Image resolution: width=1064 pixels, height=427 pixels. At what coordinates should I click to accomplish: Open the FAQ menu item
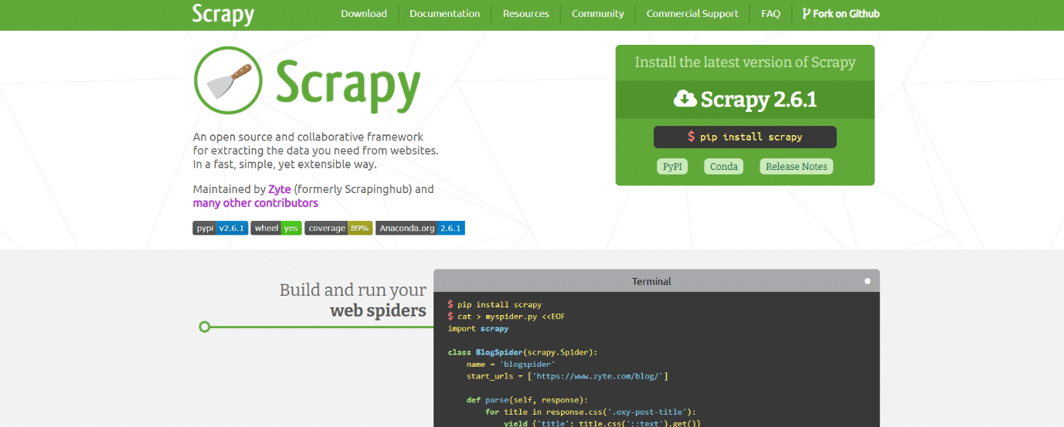tap(770, 14)
